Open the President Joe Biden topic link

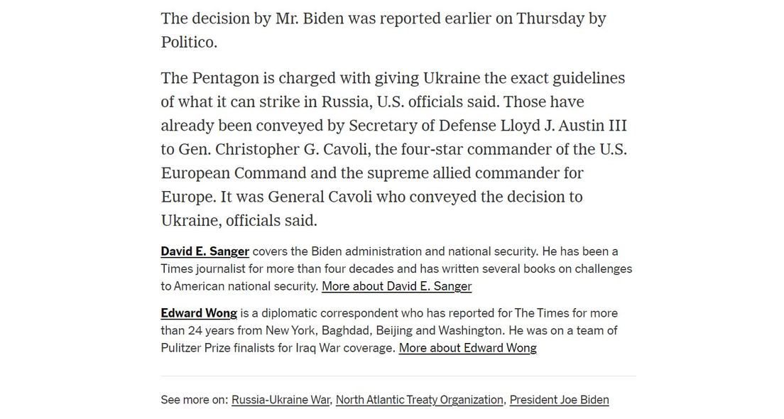tap(559, 400)
